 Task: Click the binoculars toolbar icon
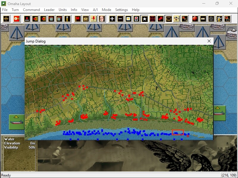(203, 19)
